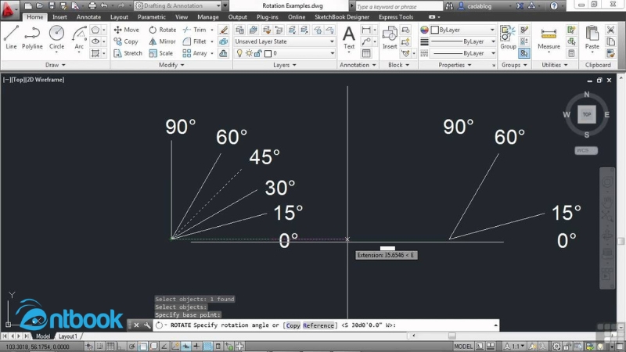
Task: Click the Copy tool in Modify panel
Action: coord(126,41)
